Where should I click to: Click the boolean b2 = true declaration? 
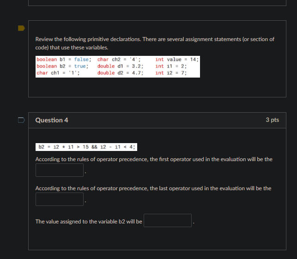[x=62, y=66]
